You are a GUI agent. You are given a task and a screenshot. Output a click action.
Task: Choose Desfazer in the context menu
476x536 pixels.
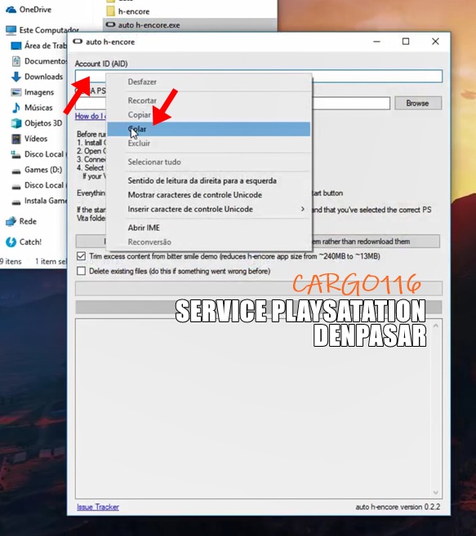(209, 82)
